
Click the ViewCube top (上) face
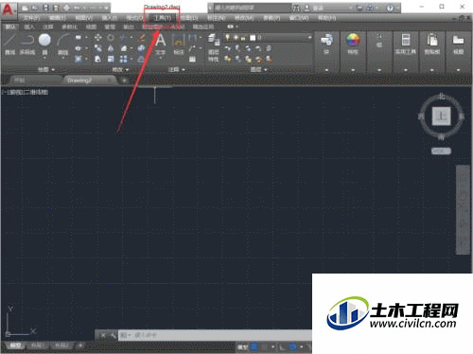(x=442, y=115)
